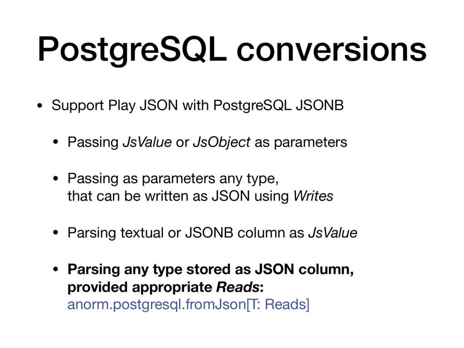
Task: Click the 'Passing as parameters any type,' line
Action: point(173,179)
